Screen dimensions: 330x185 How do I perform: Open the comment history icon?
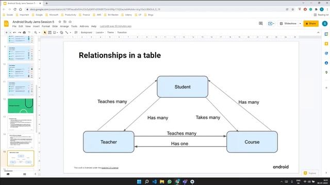pyautogui.click(x=261, y=24)
